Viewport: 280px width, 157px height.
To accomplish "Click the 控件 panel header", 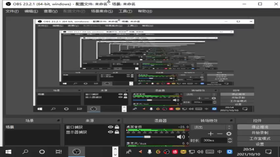I will pos(257,120).
